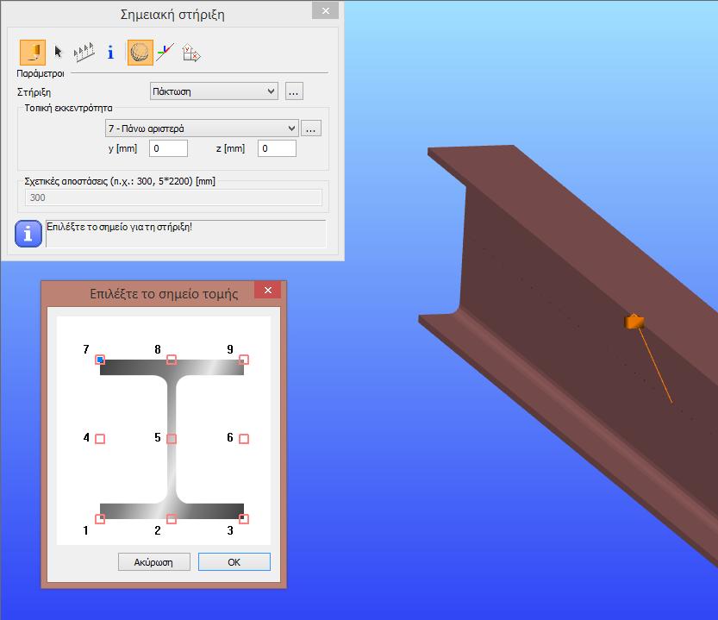Click the 'Επιλέξτε το σημείο για τη στήριξη!' message
This screenshot has width=718, height=620.
120,227
